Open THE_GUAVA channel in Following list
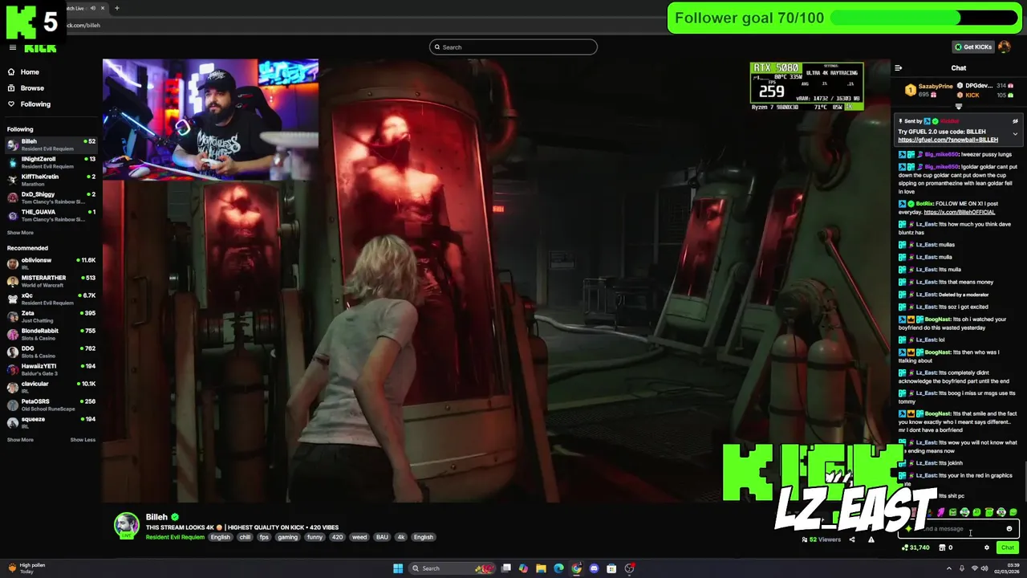Screen dimensions: 1027x578 click(51, 215)
